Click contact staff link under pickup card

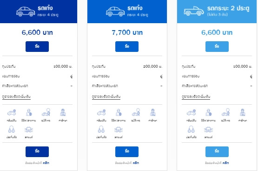(x=225, y=163)
